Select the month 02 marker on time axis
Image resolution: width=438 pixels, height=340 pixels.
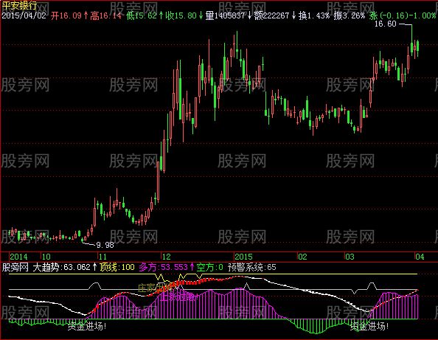pos(302,257)
